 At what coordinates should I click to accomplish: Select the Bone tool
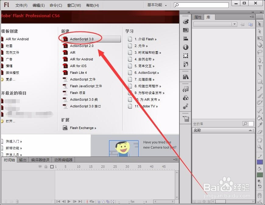coord(260,111)
